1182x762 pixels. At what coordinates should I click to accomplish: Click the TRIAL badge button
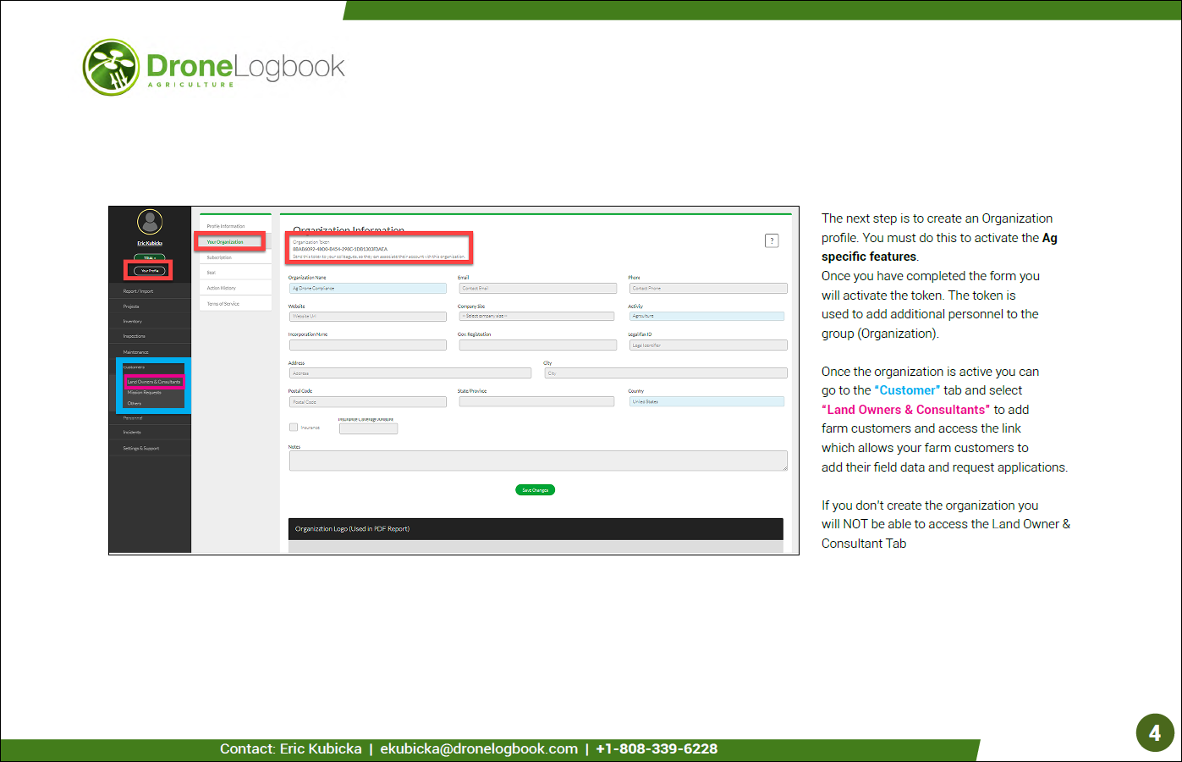tap(150, 257)
